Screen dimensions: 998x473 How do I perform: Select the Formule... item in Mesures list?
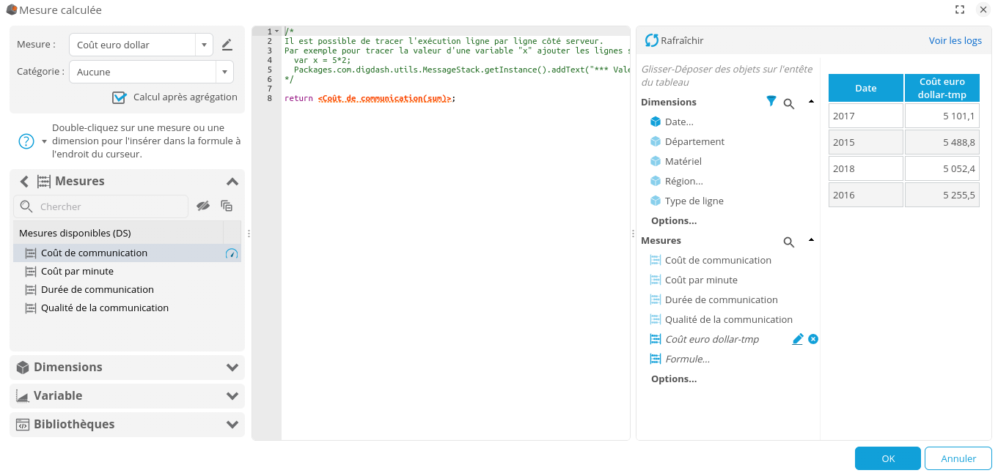[687, 359]
